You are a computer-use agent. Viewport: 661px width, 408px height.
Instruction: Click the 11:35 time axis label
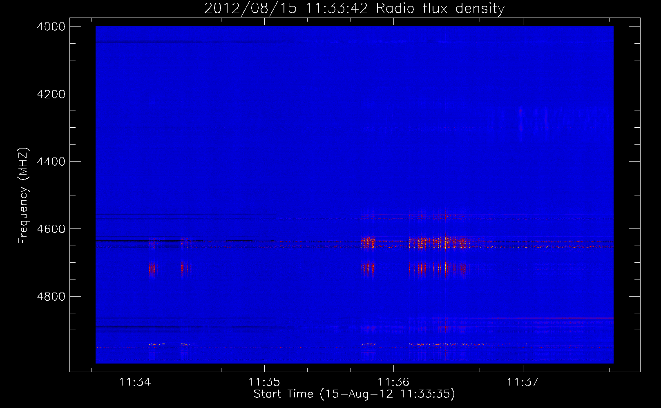pyautogui.click(x=264, y=382)
